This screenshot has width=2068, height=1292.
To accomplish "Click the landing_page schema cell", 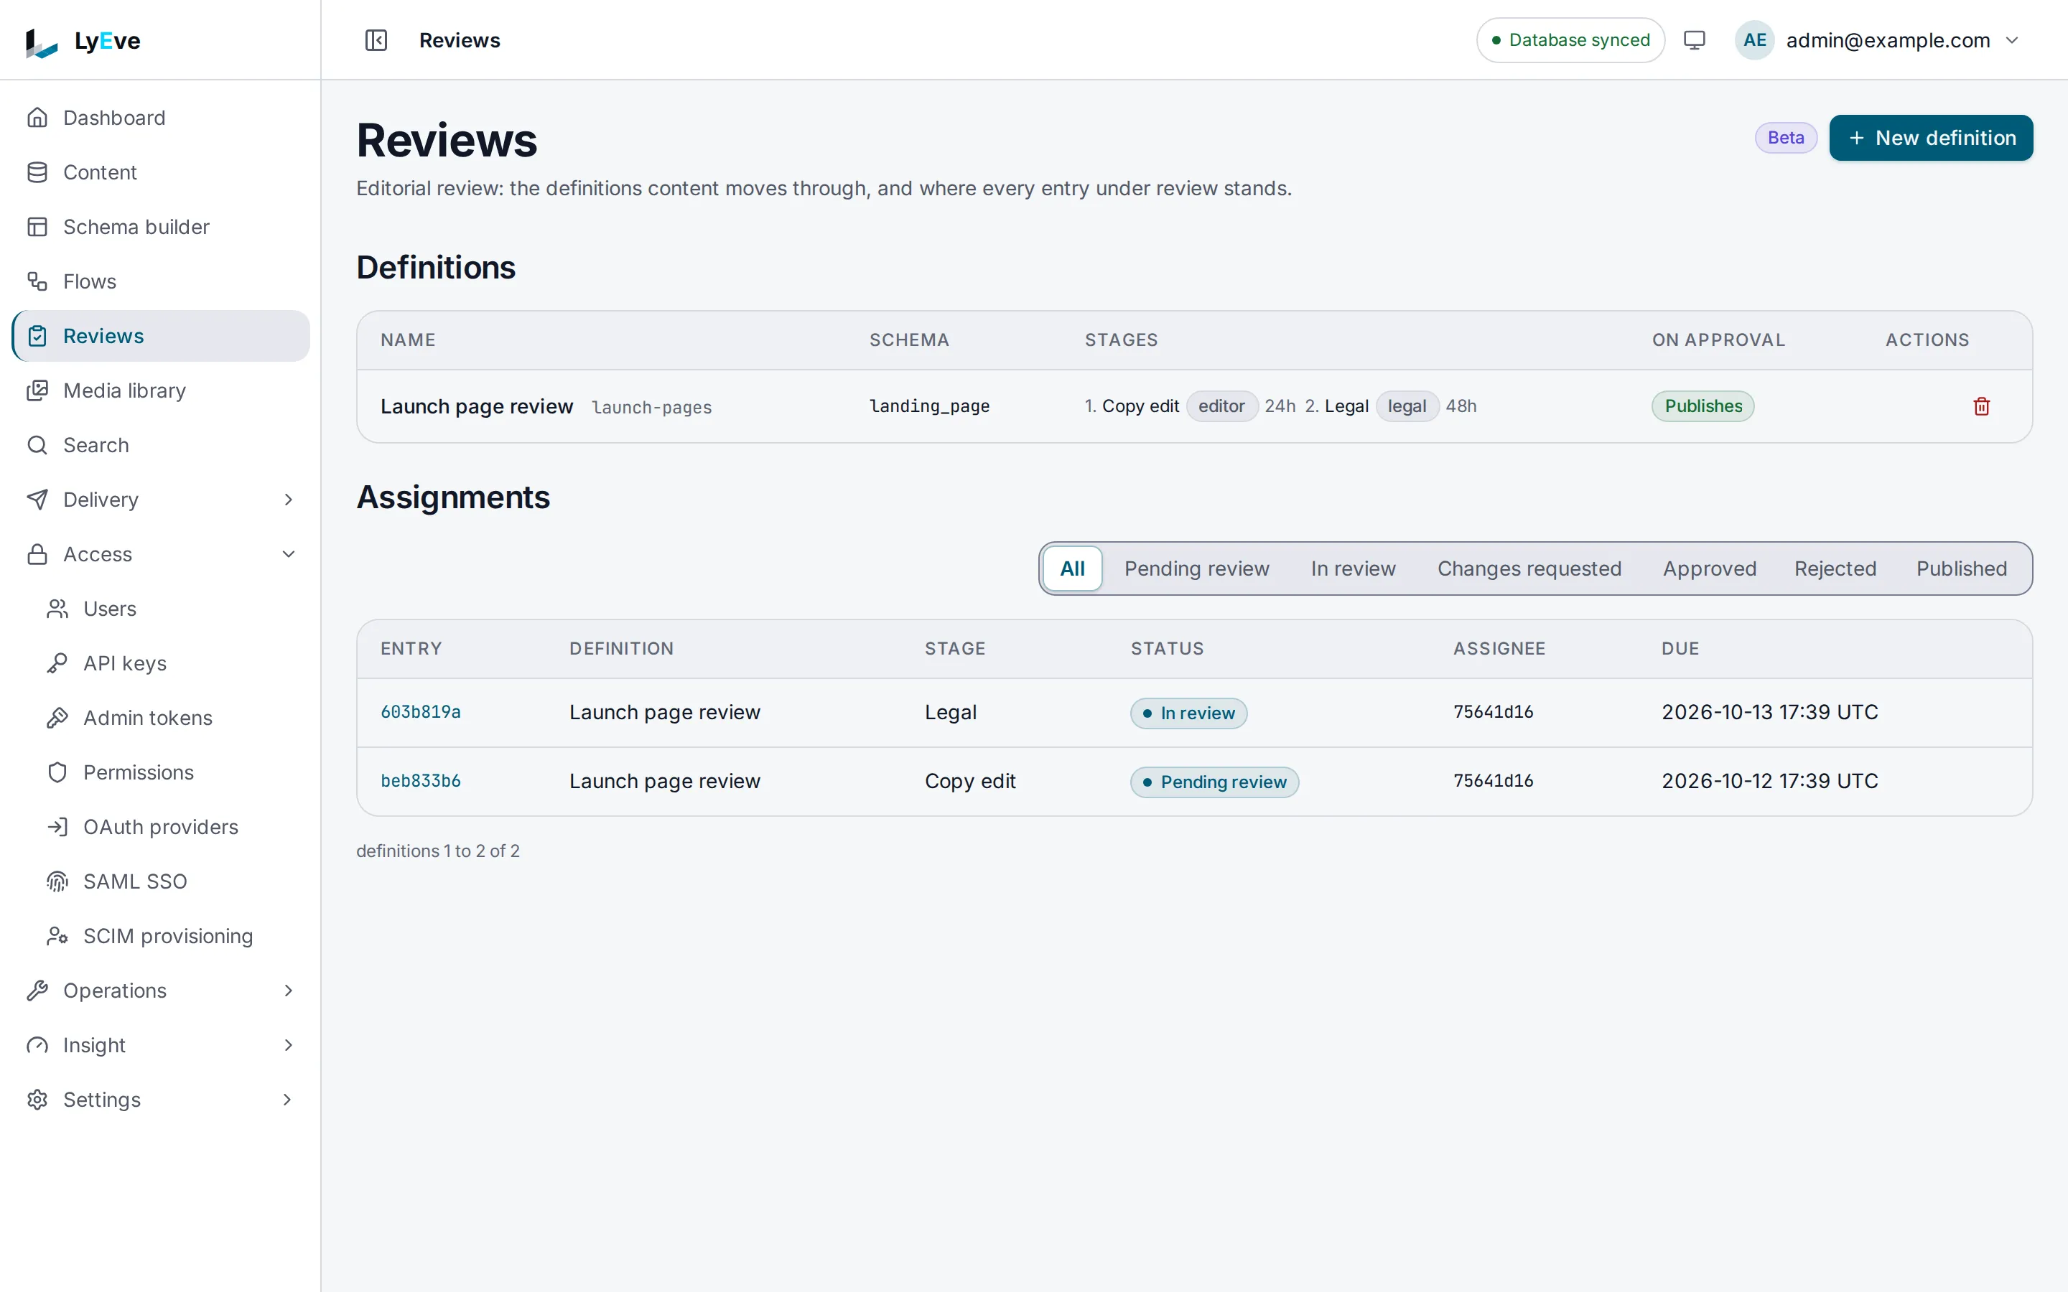I will 929,407.
